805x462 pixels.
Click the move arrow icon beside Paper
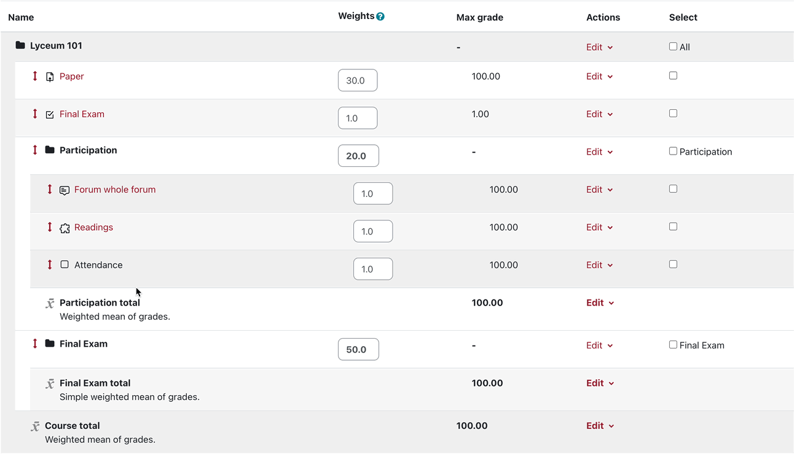(35, 76)
